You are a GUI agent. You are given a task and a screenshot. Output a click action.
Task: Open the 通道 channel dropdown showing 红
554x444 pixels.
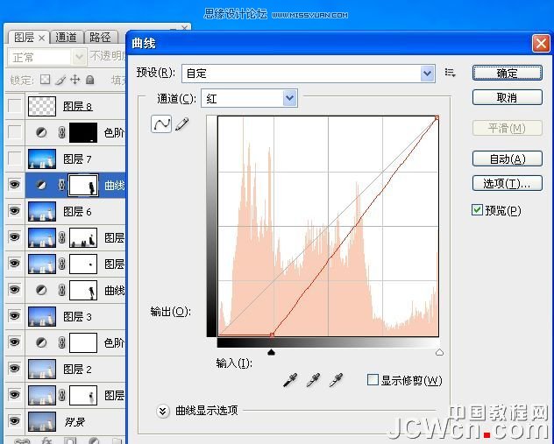tap(249, 98)
